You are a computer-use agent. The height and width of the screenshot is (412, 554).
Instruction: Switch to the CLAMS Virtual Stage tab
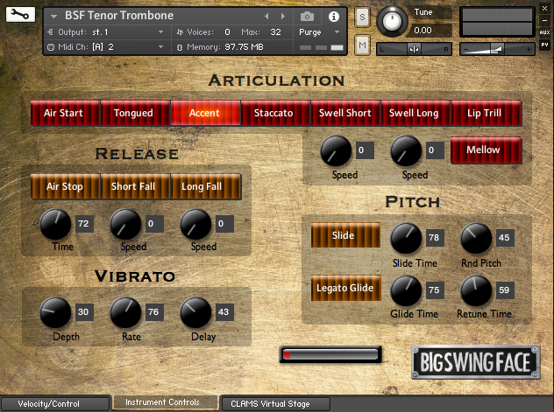275,404
